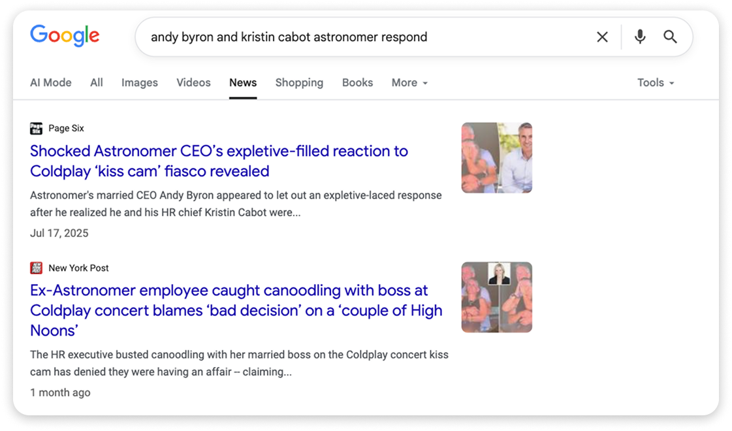The width and height of the screenshot is (732, 431).
Task: Start a voice search with the microphone icon
Action: pyautogui.click(x=639, y=37)
